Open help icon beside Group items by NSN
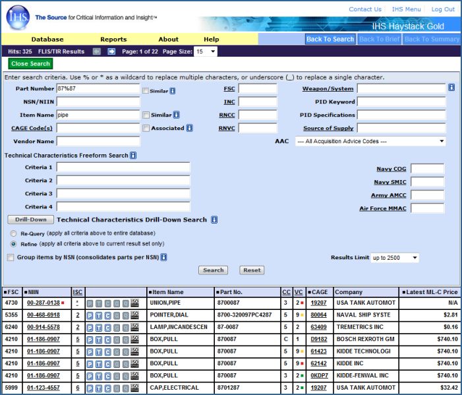The height and width of the screenshot is (395, 462). (x=164, y=257)
